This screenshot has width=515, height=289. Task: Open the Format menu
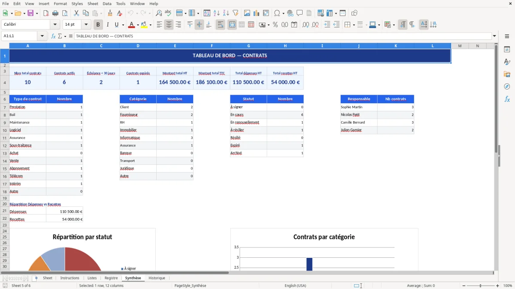pos(60,3)
